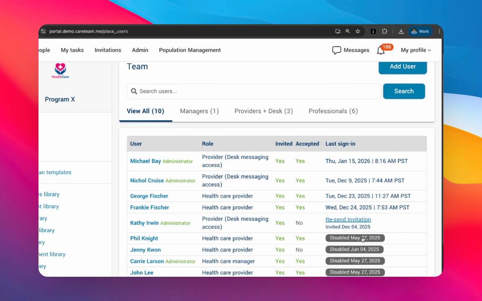
Task: Open the 'es library' sidebar link
Action: click(49, 194)
